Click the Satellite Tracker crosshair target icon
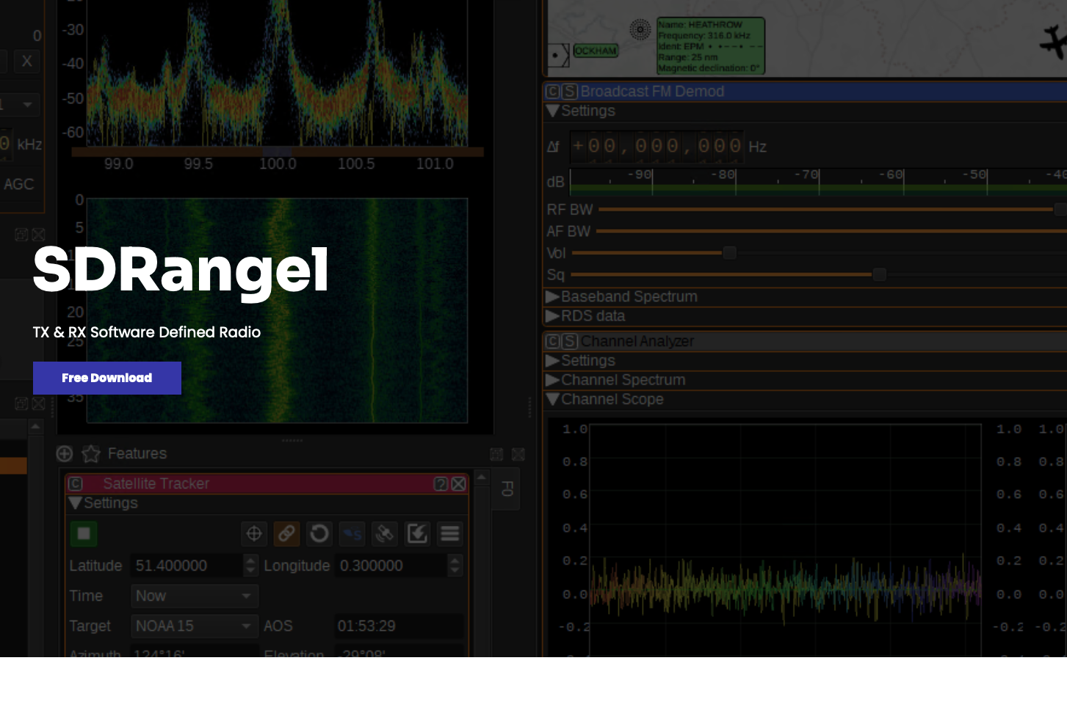1067x710 pixels. [254, 534]
